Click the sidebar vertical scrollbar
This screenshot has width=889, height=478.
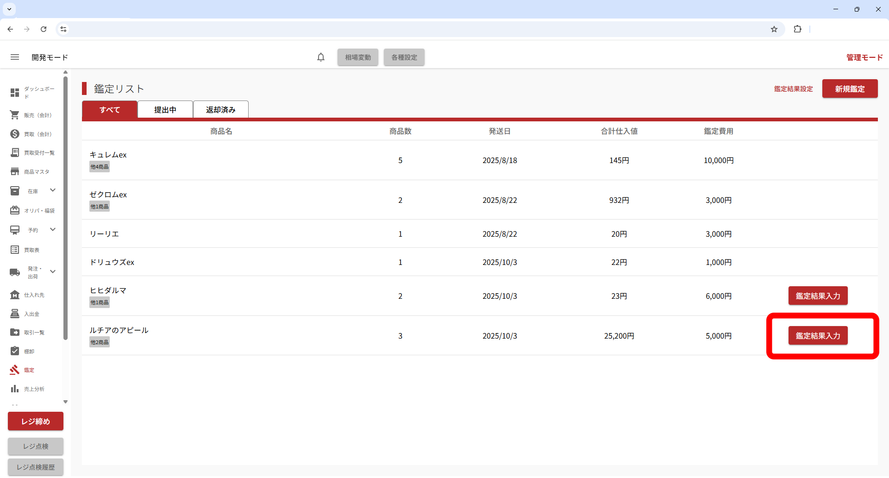tap(65, 208)
